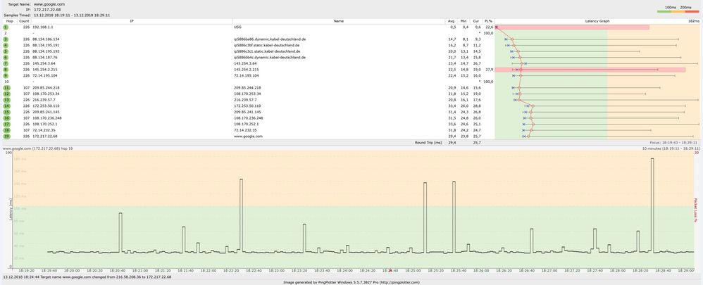Click IP cell 108.170.252.1
Screen dimensions: 703x285
point(45,124)
